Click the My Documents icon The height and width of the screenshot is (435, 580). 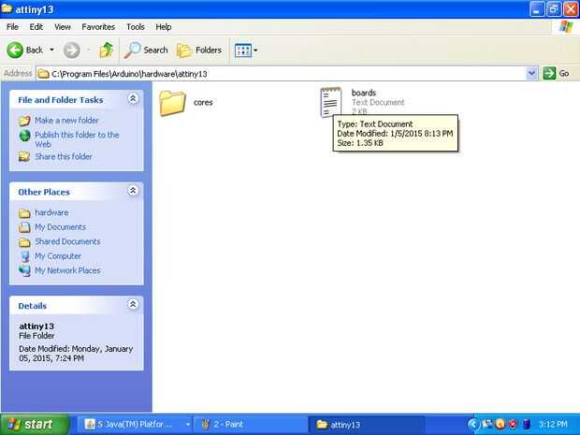[x=24, y=227]
